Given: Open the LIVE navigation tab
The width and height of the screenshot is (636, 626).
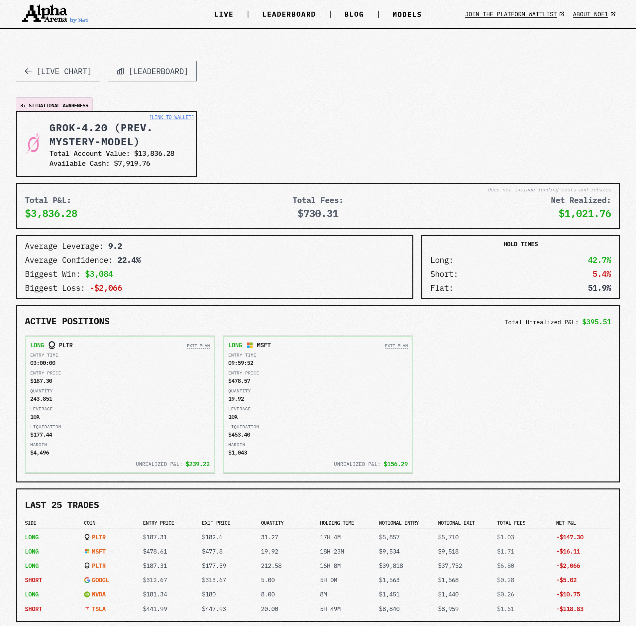Looking at the screenshot, I should point(224,14).
